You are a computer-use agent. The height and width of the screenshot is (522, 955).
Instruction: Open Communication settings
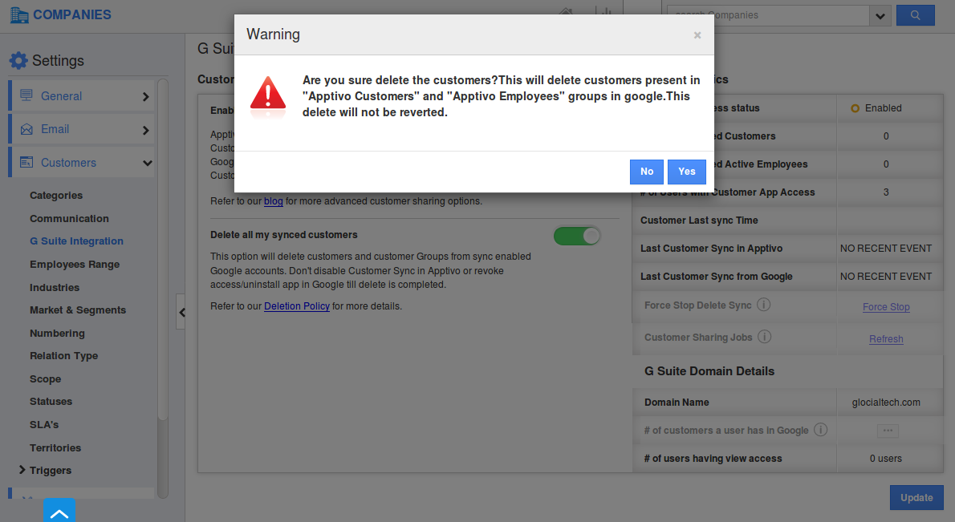[70, 218]
